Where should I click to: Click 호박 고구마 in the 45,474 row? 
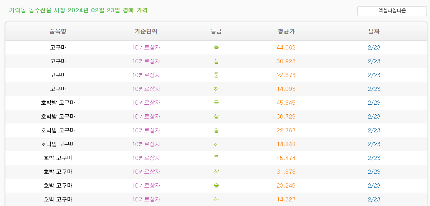tap(58, 158)
